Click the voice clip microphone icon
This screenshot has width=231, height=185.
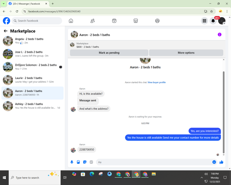pyautogui.click(x=72, y=162)
